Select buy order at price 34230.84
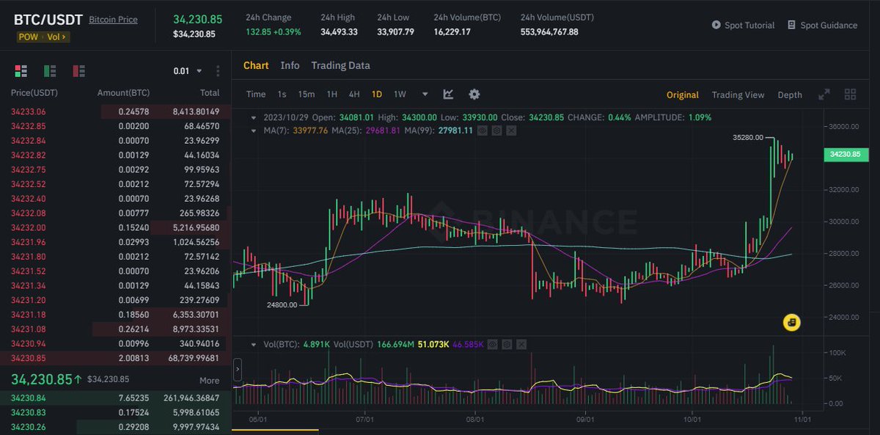Image resolution: width=880 pixels, height=435 pixels. [x=115, y=398]
